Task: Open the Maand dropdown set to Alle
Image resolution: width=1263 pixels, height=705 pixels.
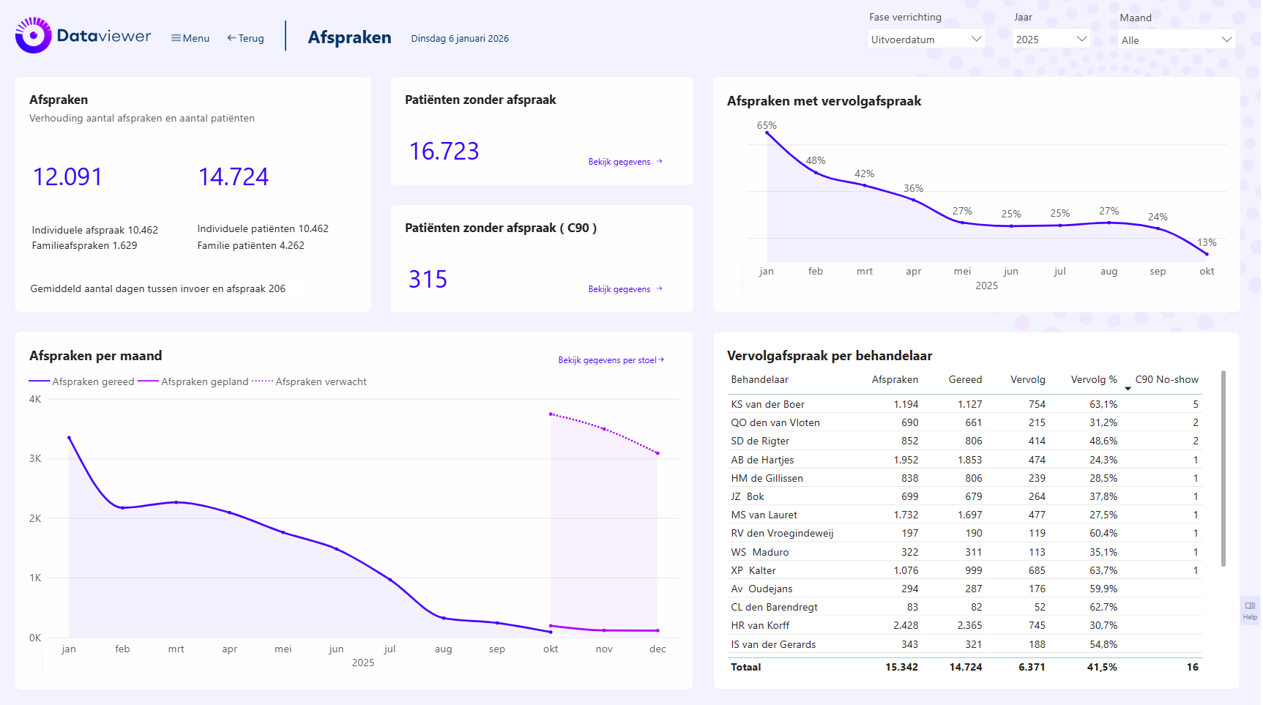Action: pos(1177,40)
